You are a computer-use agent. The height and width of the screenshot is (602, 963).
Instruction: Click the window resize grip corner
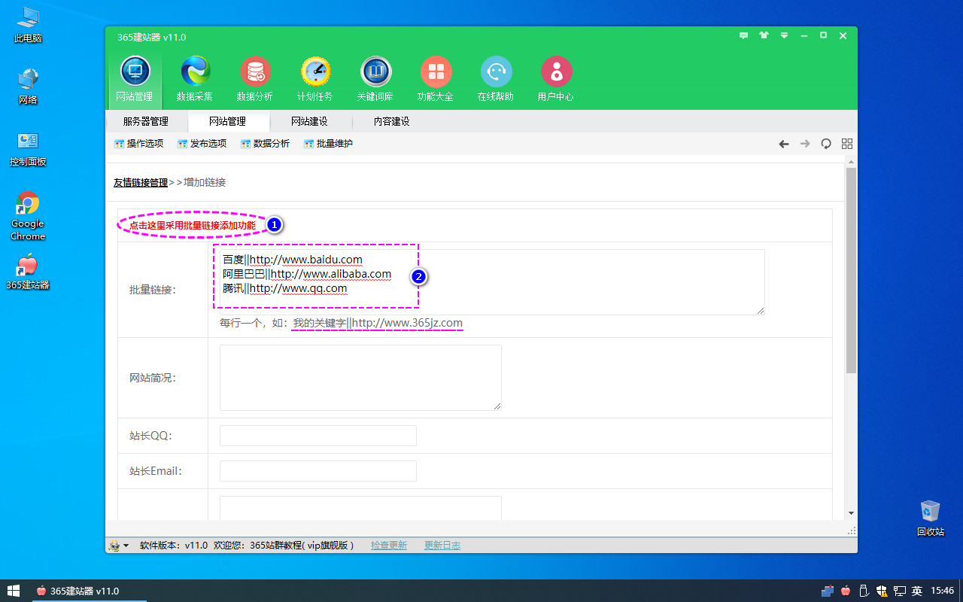coord(852,531)
